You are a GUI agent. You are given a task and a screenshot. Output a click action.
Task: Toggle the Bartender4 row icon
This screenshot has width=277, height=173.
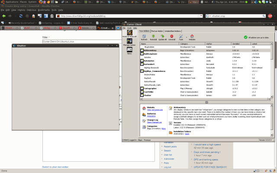(x=142, y=64)
